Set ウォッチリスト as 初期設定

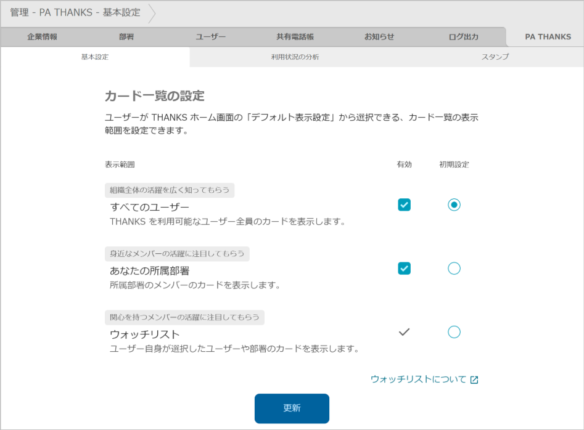pos(454,332)
